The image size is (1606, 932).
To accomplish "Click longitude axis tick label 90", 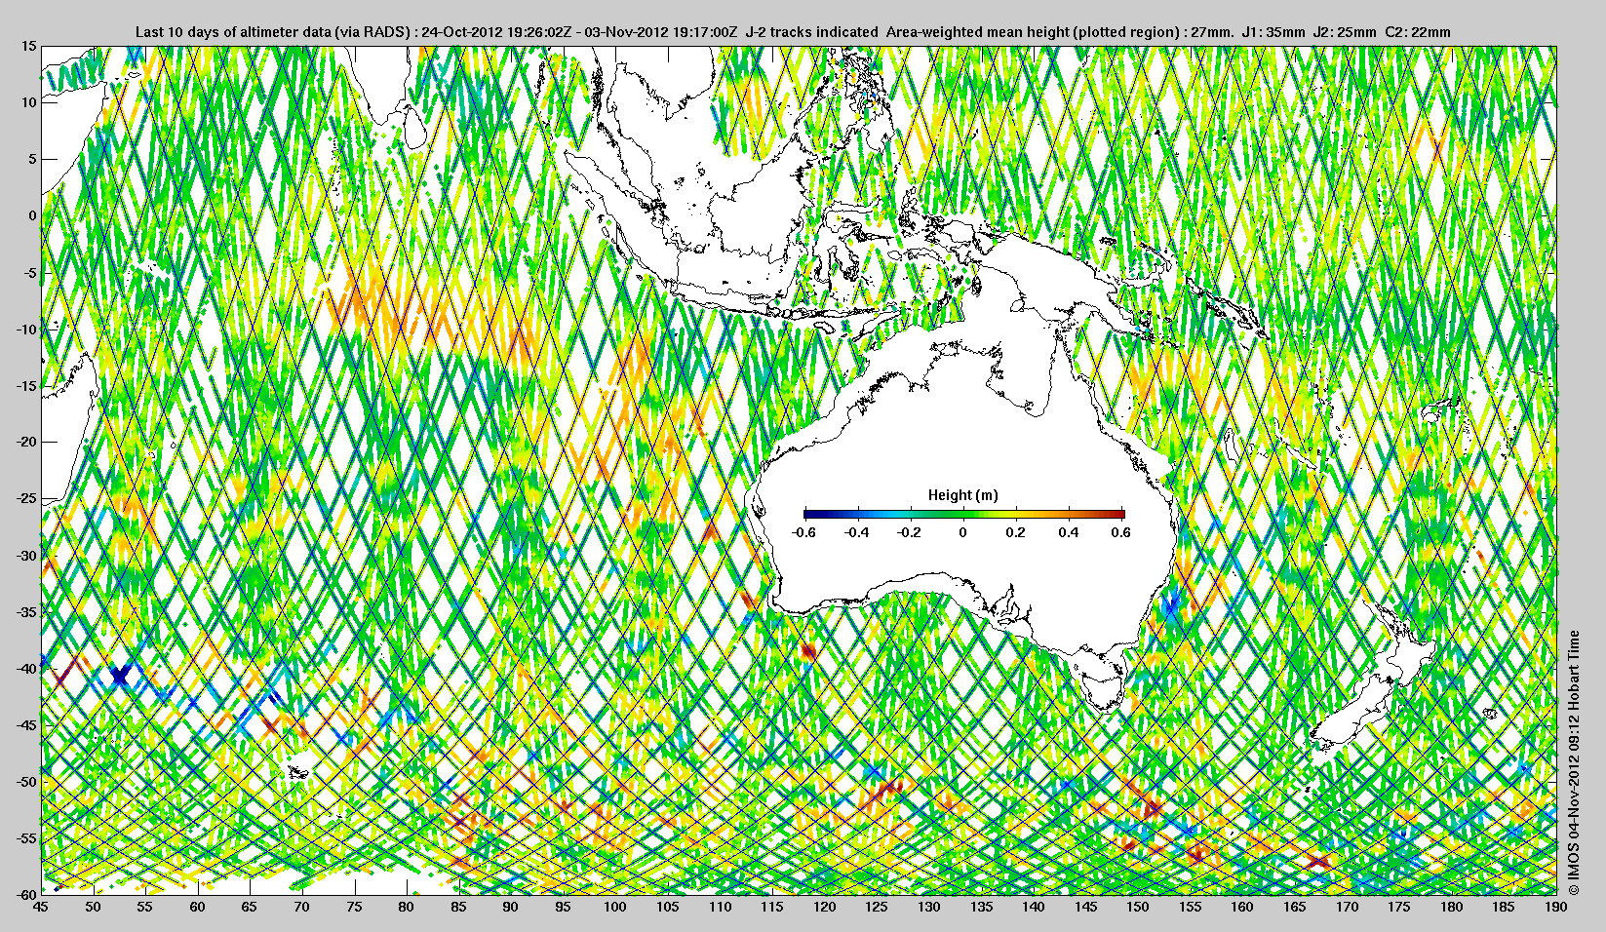I will 511,907.
